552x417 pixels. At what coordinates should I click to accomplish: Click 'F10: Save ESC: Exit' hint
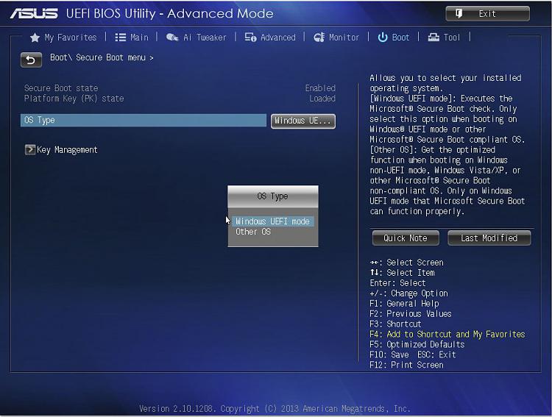coord(413,354)
